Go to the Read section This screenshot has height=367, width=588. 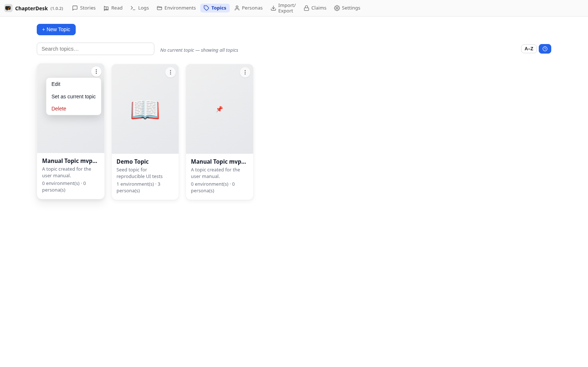(113, 8)
